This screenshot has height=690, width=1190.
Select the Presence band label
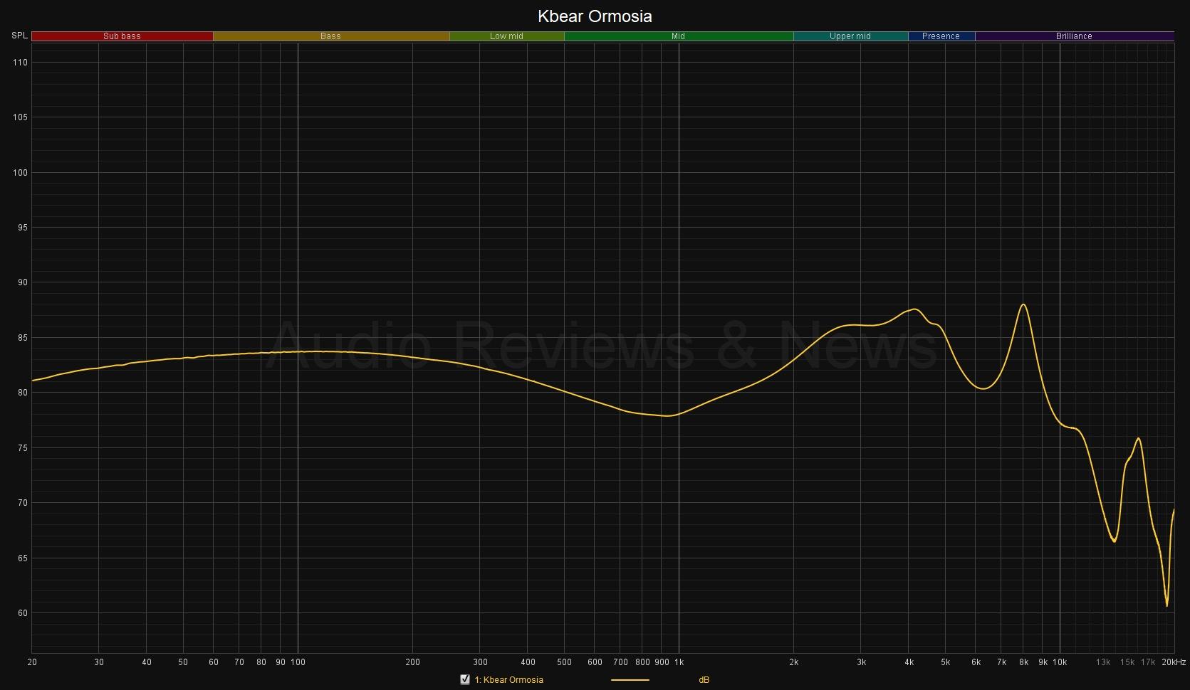(x=941, y=36)
